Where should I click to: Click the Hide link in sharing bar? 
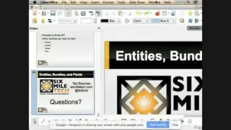(x=175, y=125)
